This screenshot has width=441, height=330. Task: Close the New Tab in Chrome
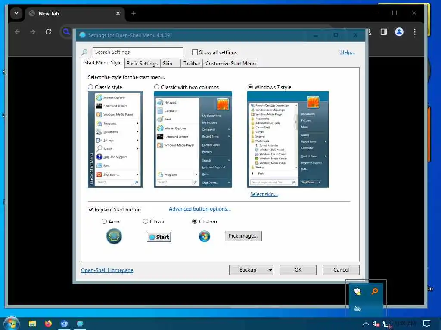118,13
